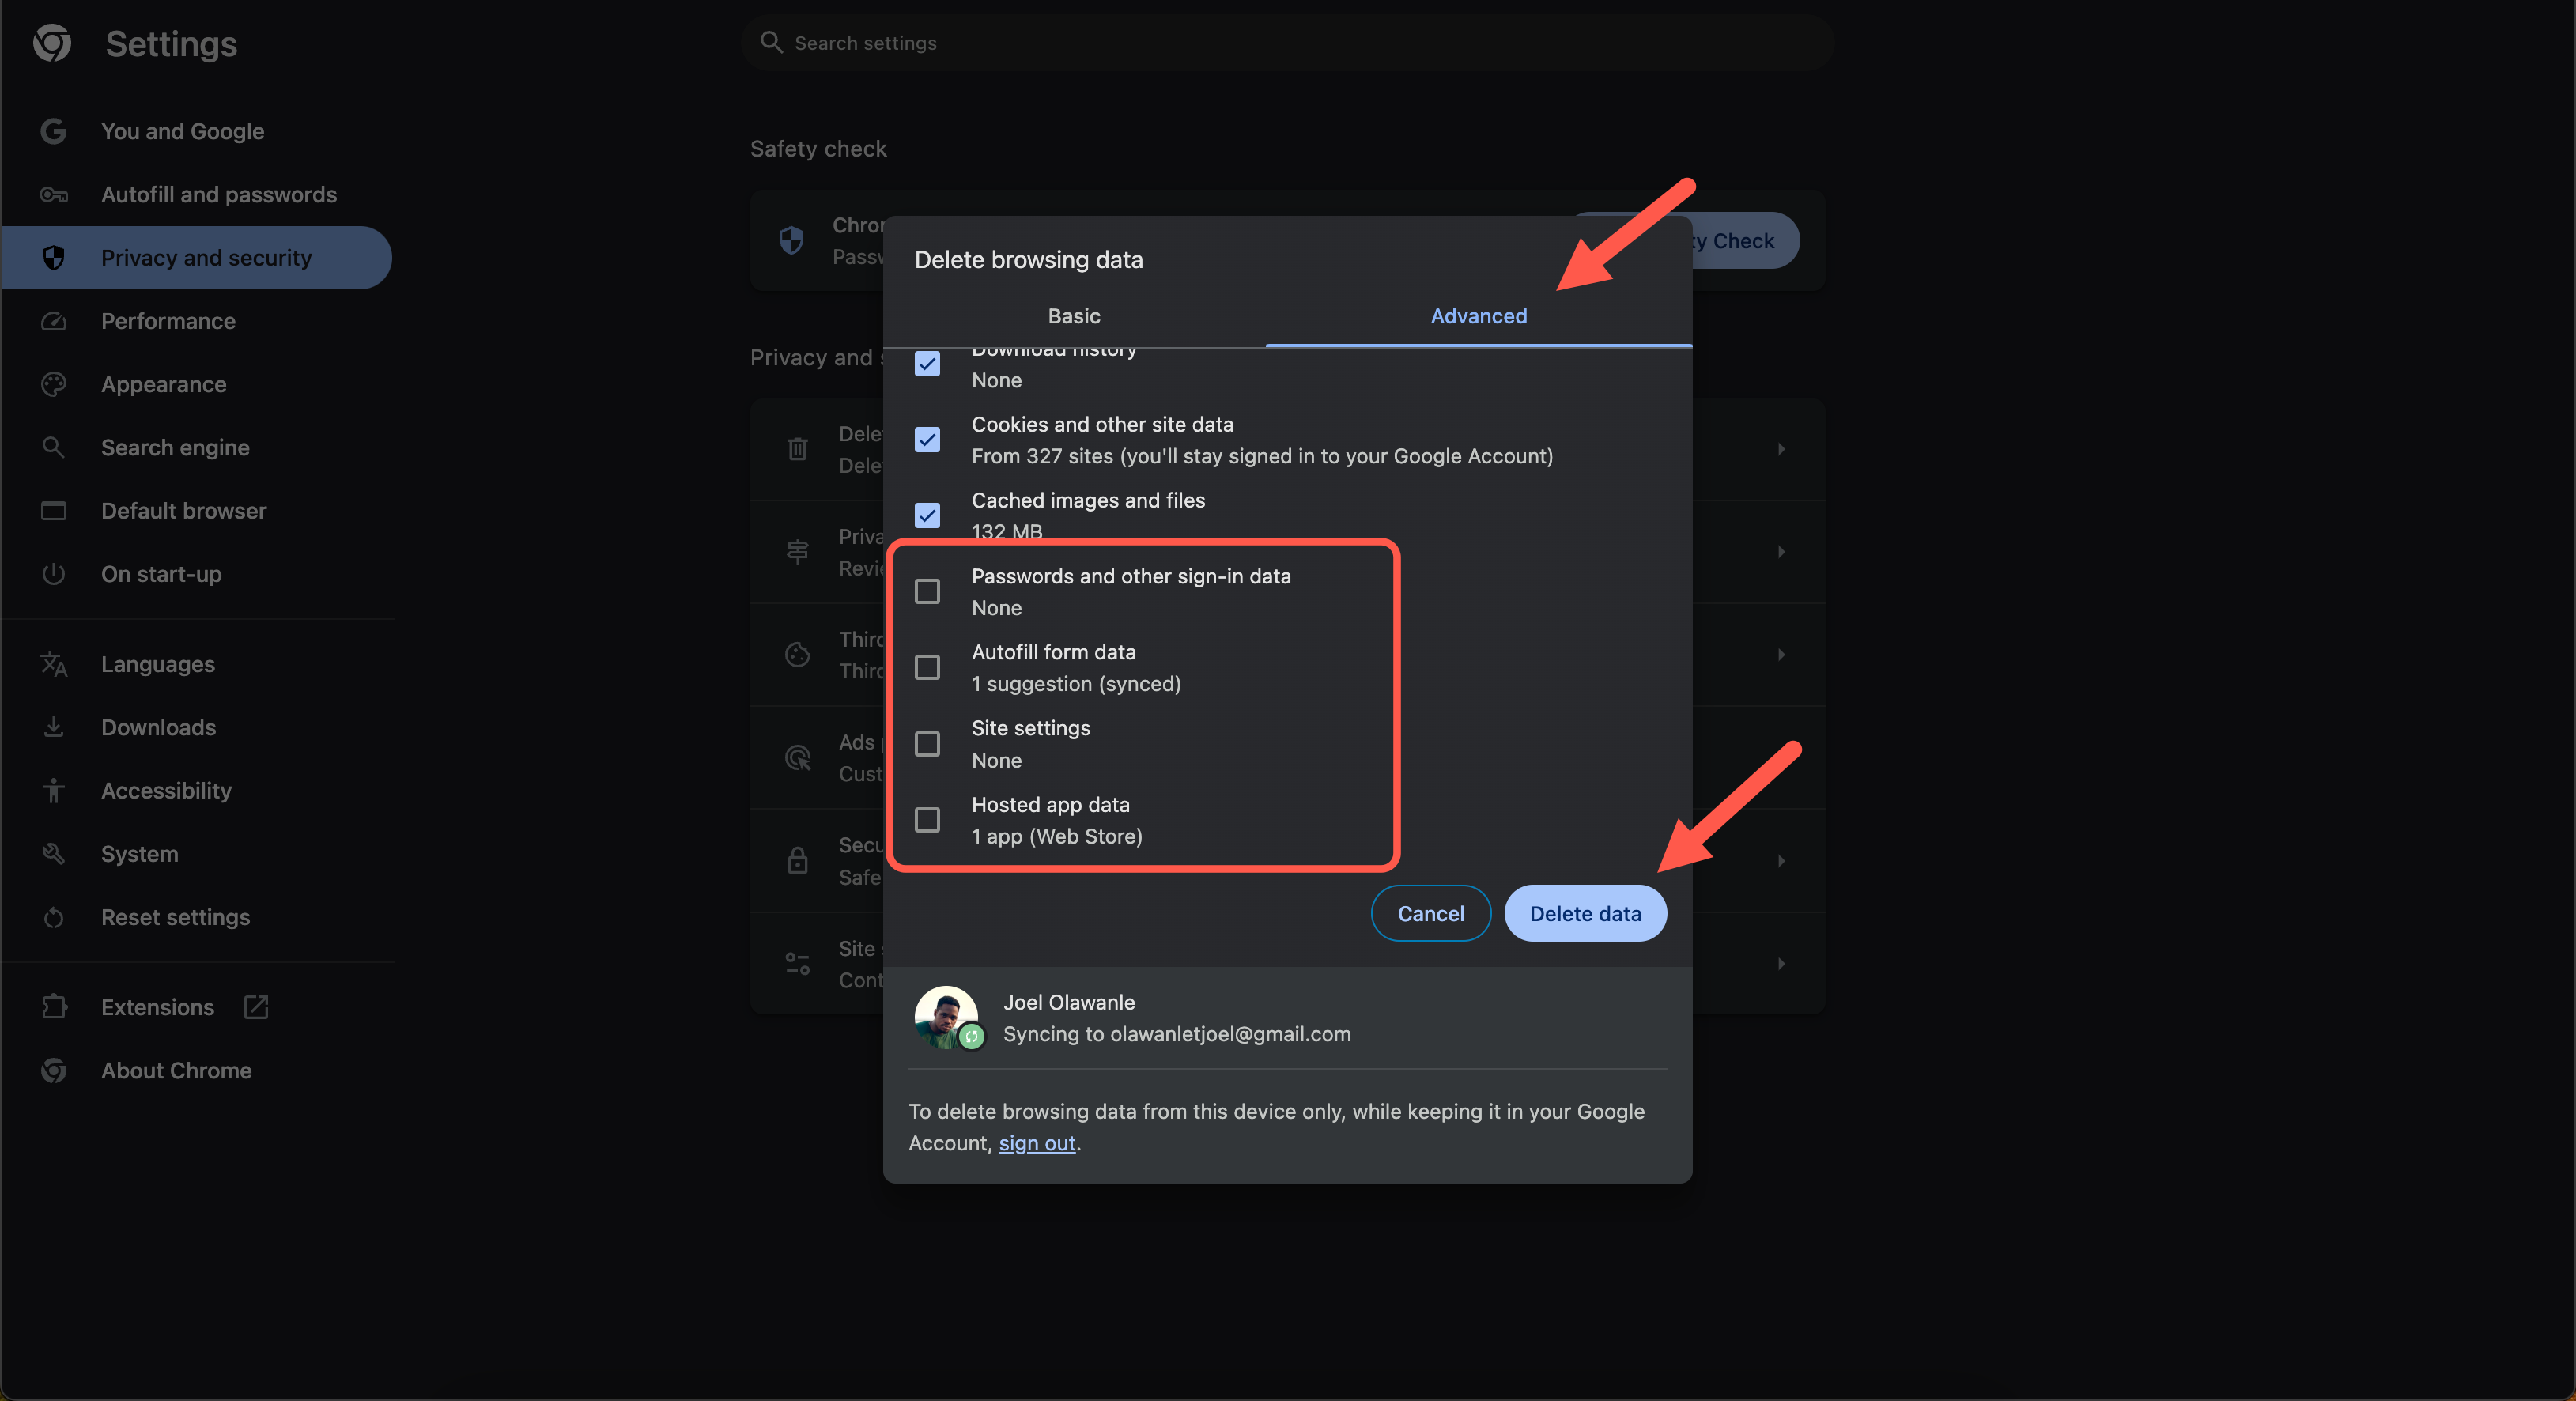
Task: Click the Delete data button
Action: [1584, 912]
